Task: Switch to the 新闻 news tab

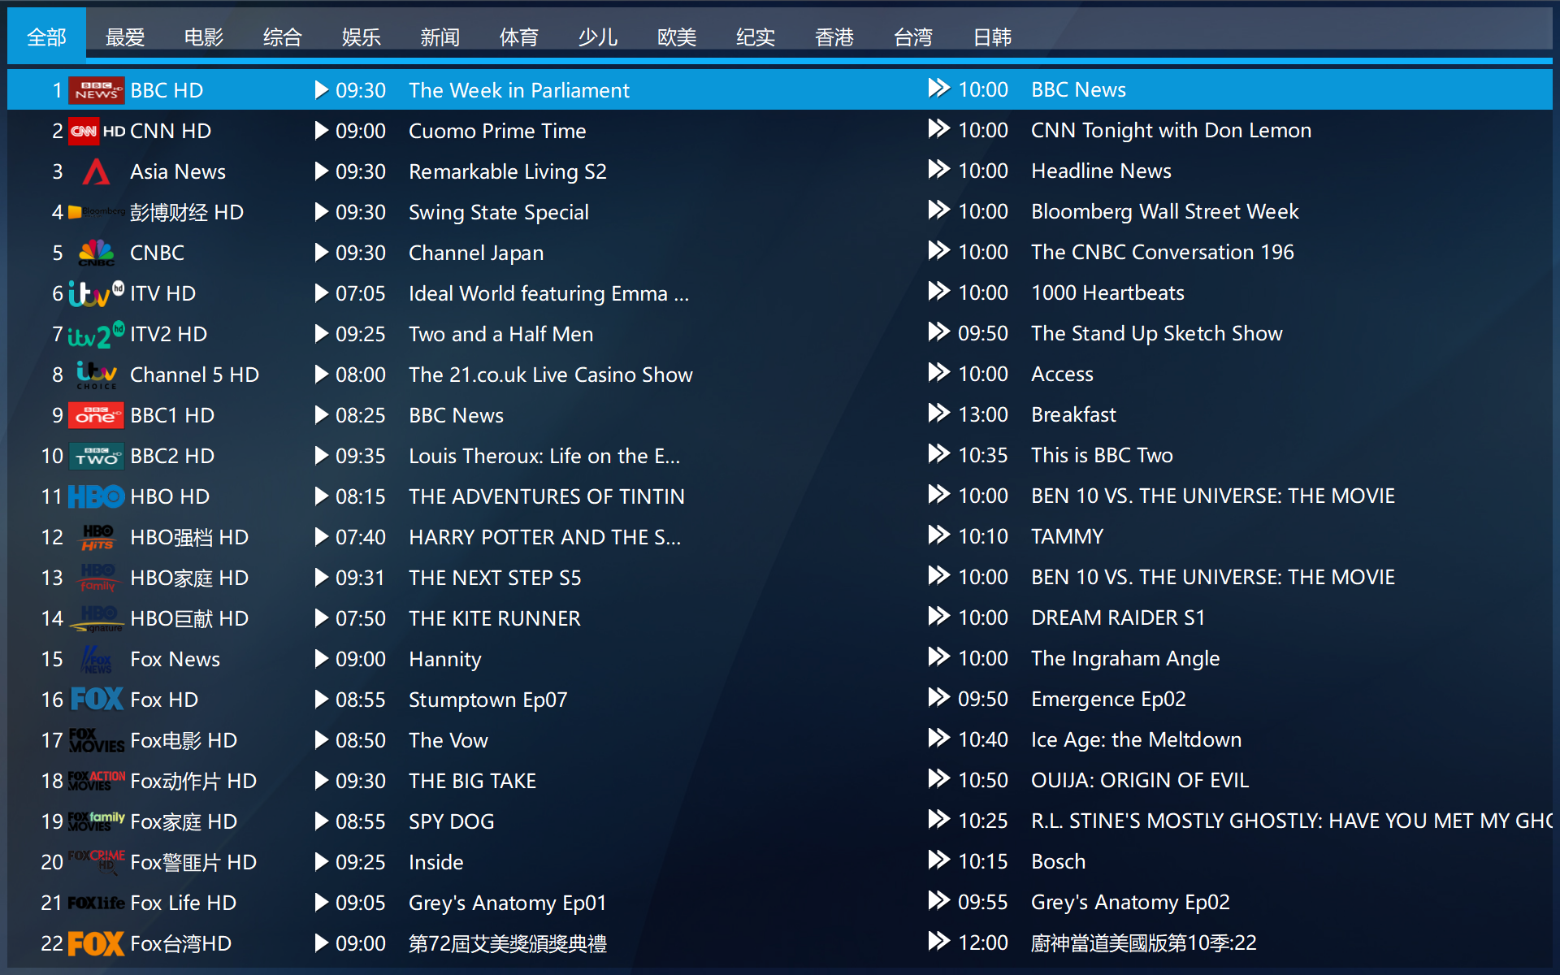Action: [x=440, y=37]
